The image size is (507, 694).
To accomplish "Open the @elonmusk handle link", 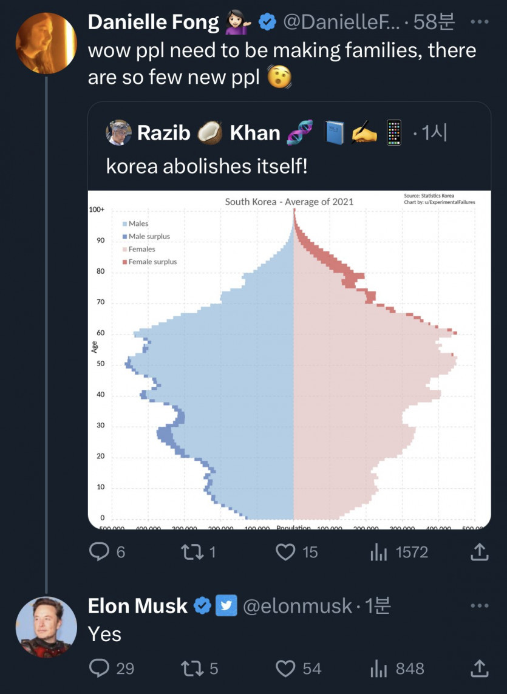I will 298,605.
